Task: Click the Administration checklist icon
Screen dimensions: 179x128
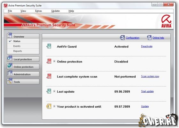Action: pos(10,73)
